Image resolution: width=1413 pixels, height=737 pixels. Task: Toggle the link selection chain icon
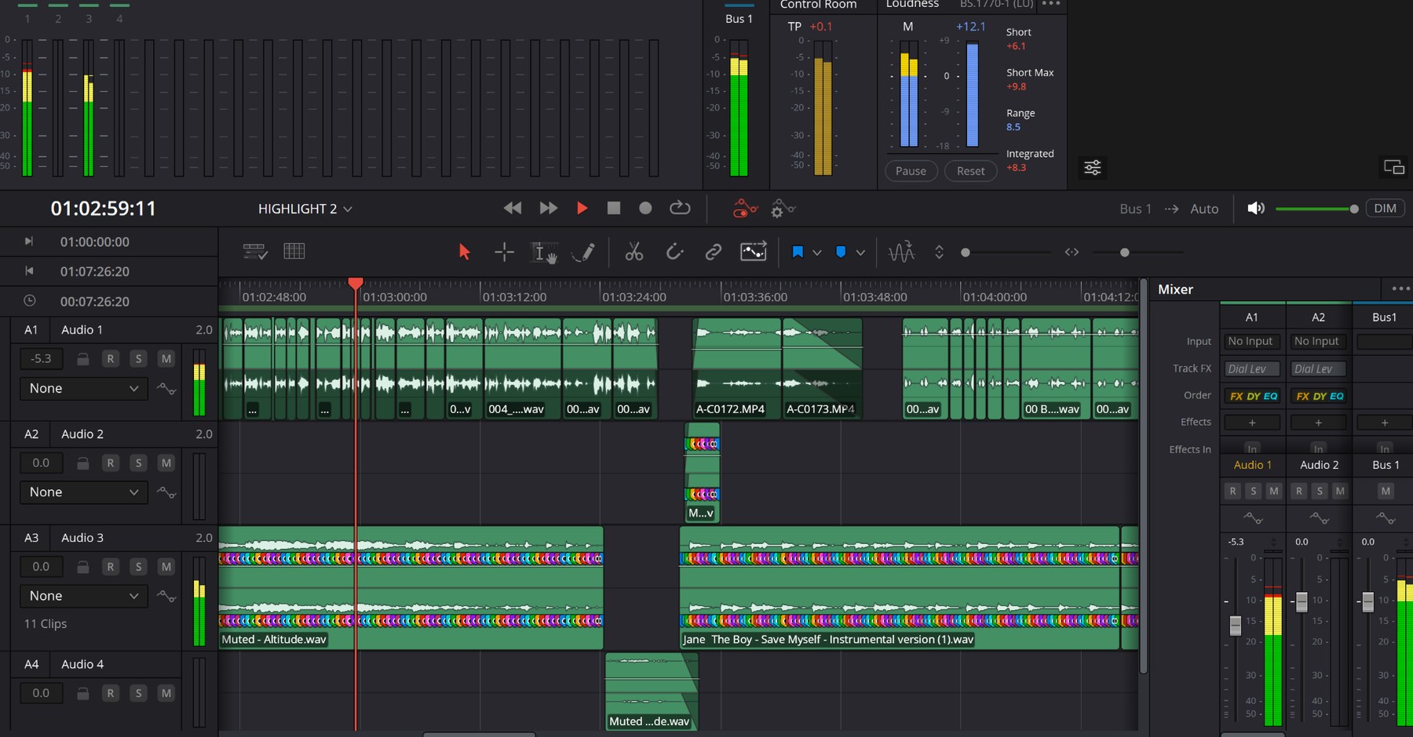click(x=713, y=252)
